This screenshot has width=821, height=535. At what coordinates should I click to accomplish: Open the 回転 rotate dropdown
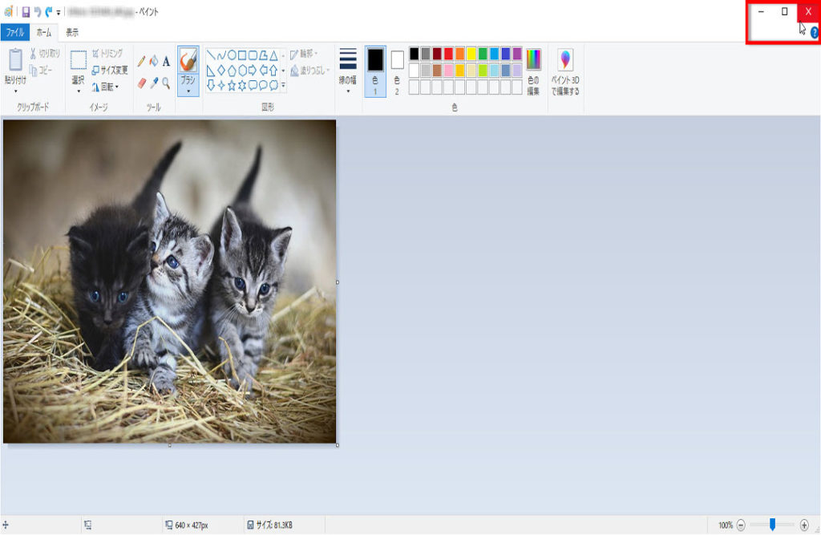point(105,87)
